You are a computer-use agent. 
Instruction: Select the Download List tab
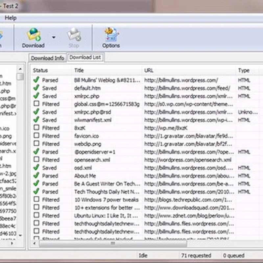pos(85,57)
